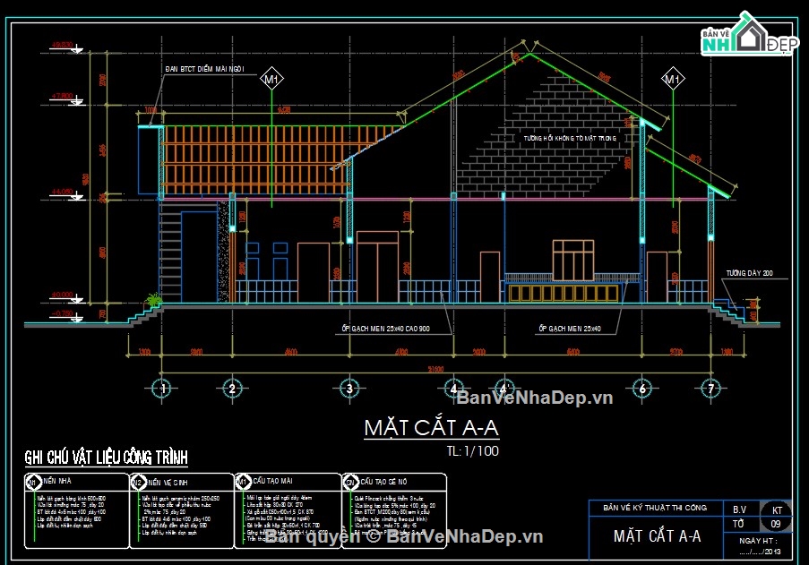Click grid axis bubble number 2
Viewport: 809px width, 565px height.
(x=232, y=388)
